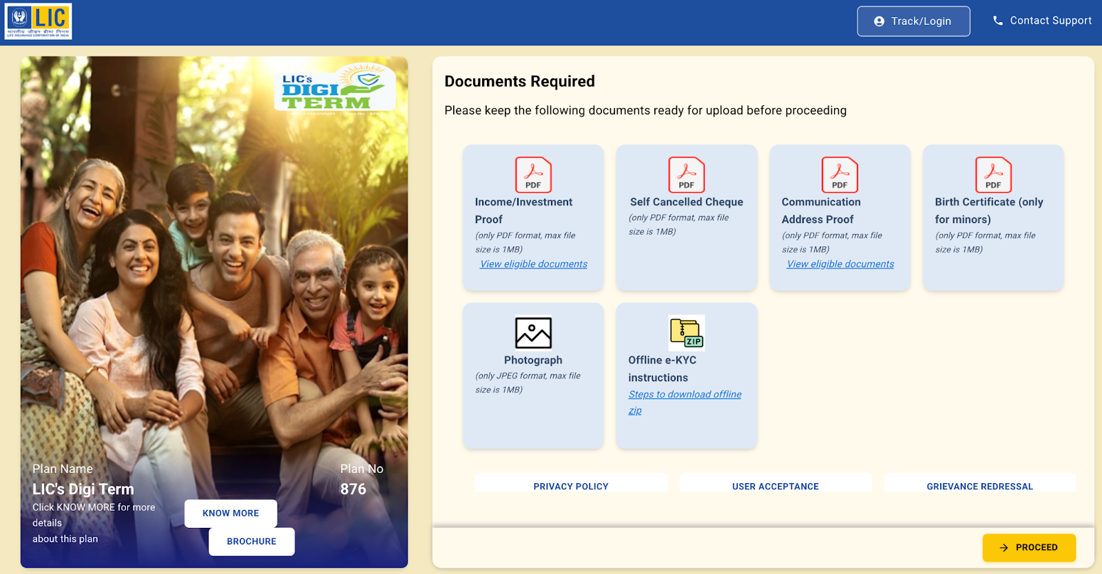This screenshot has width=1102, height=574.
Task: Click the image icon above Photograph
Action: click(533, 333)
